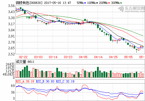The height and width of the screenshot is (101, 145).
Task: Click the 3.43 price axis label
Action: [11, 12]
